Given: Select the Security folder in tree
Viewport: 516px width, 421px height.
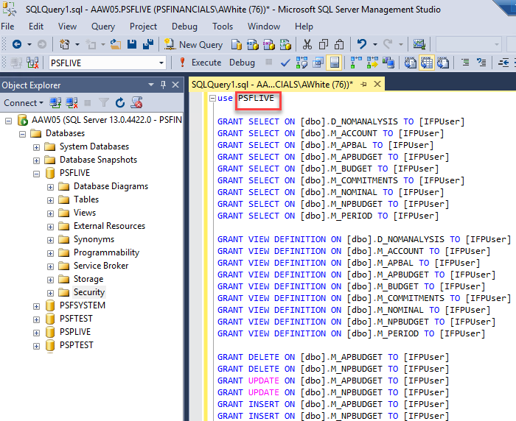Looking at the screenshot, I should pos(88,292).
